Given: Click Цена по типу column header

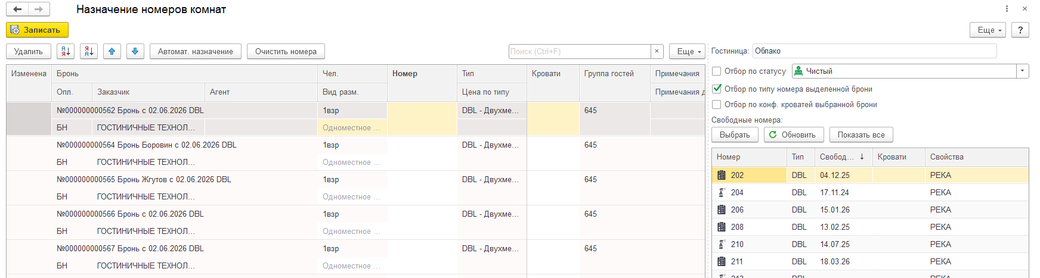Looking at the screenshot, I should click(492, 92).
